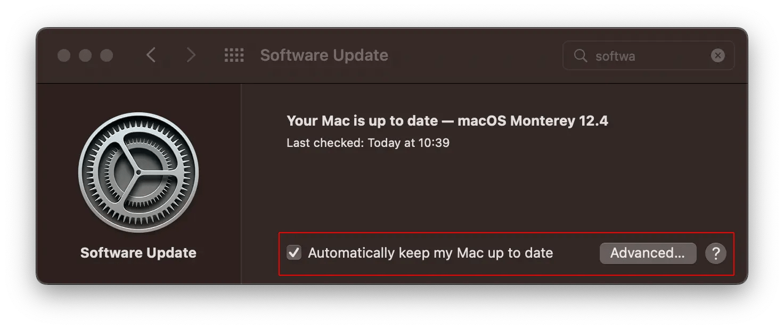
Task: Reveal the App Store preferences via Show All
Action: [234, 55]
